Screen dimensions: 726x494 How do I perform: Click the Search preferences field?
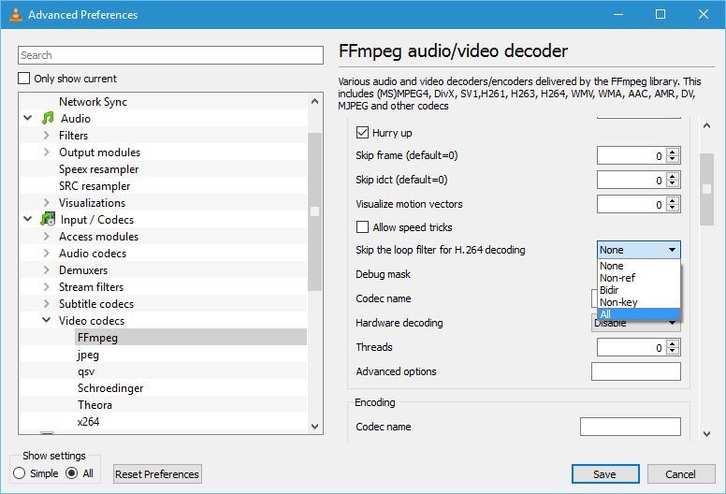pyautogui.click(x=170, y=55)
